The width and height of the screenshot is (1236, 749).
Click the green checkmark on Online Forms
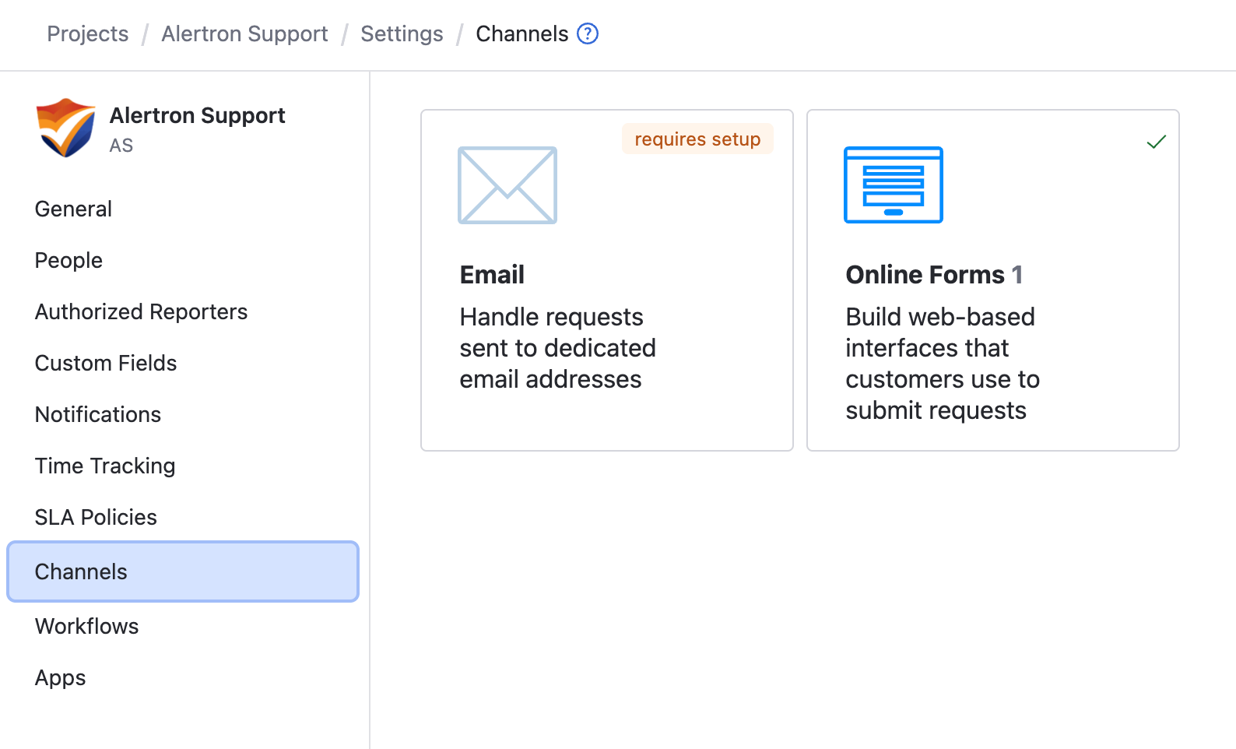(x=1157, y=142)
